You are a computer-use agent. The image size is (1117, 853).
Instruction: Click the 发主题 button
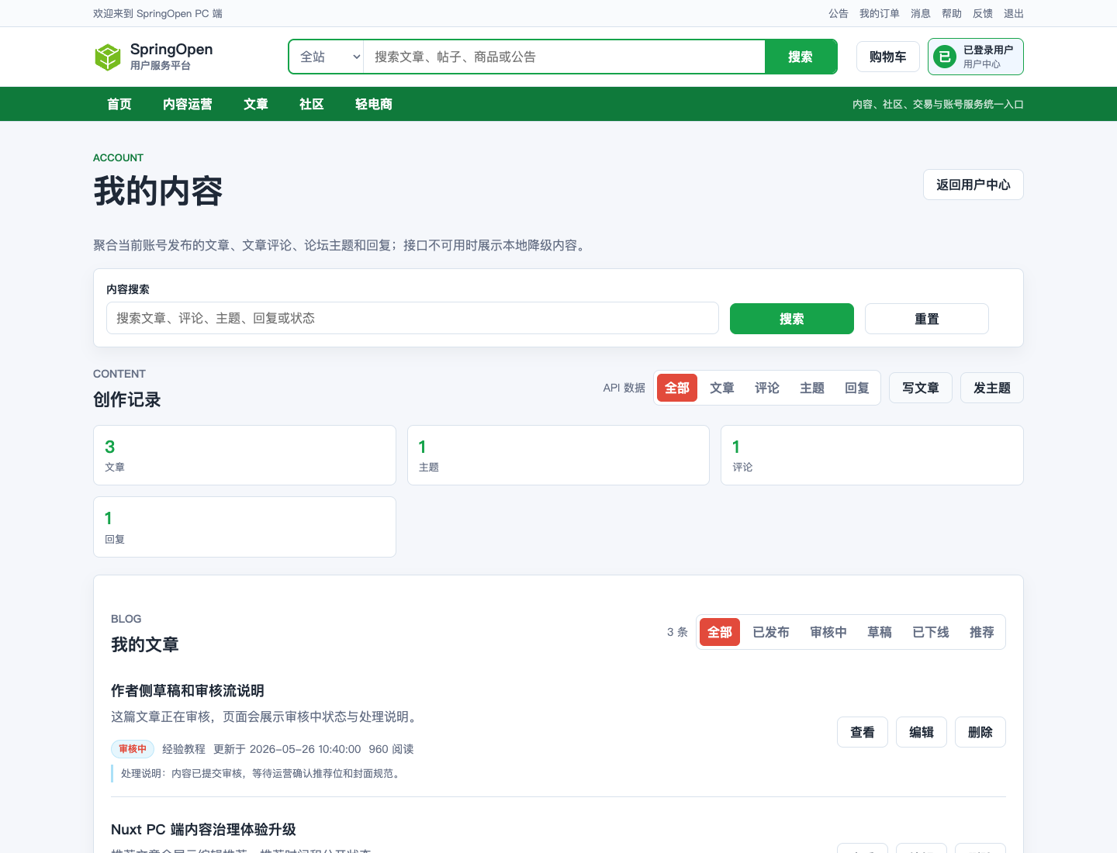pos(992,388)
